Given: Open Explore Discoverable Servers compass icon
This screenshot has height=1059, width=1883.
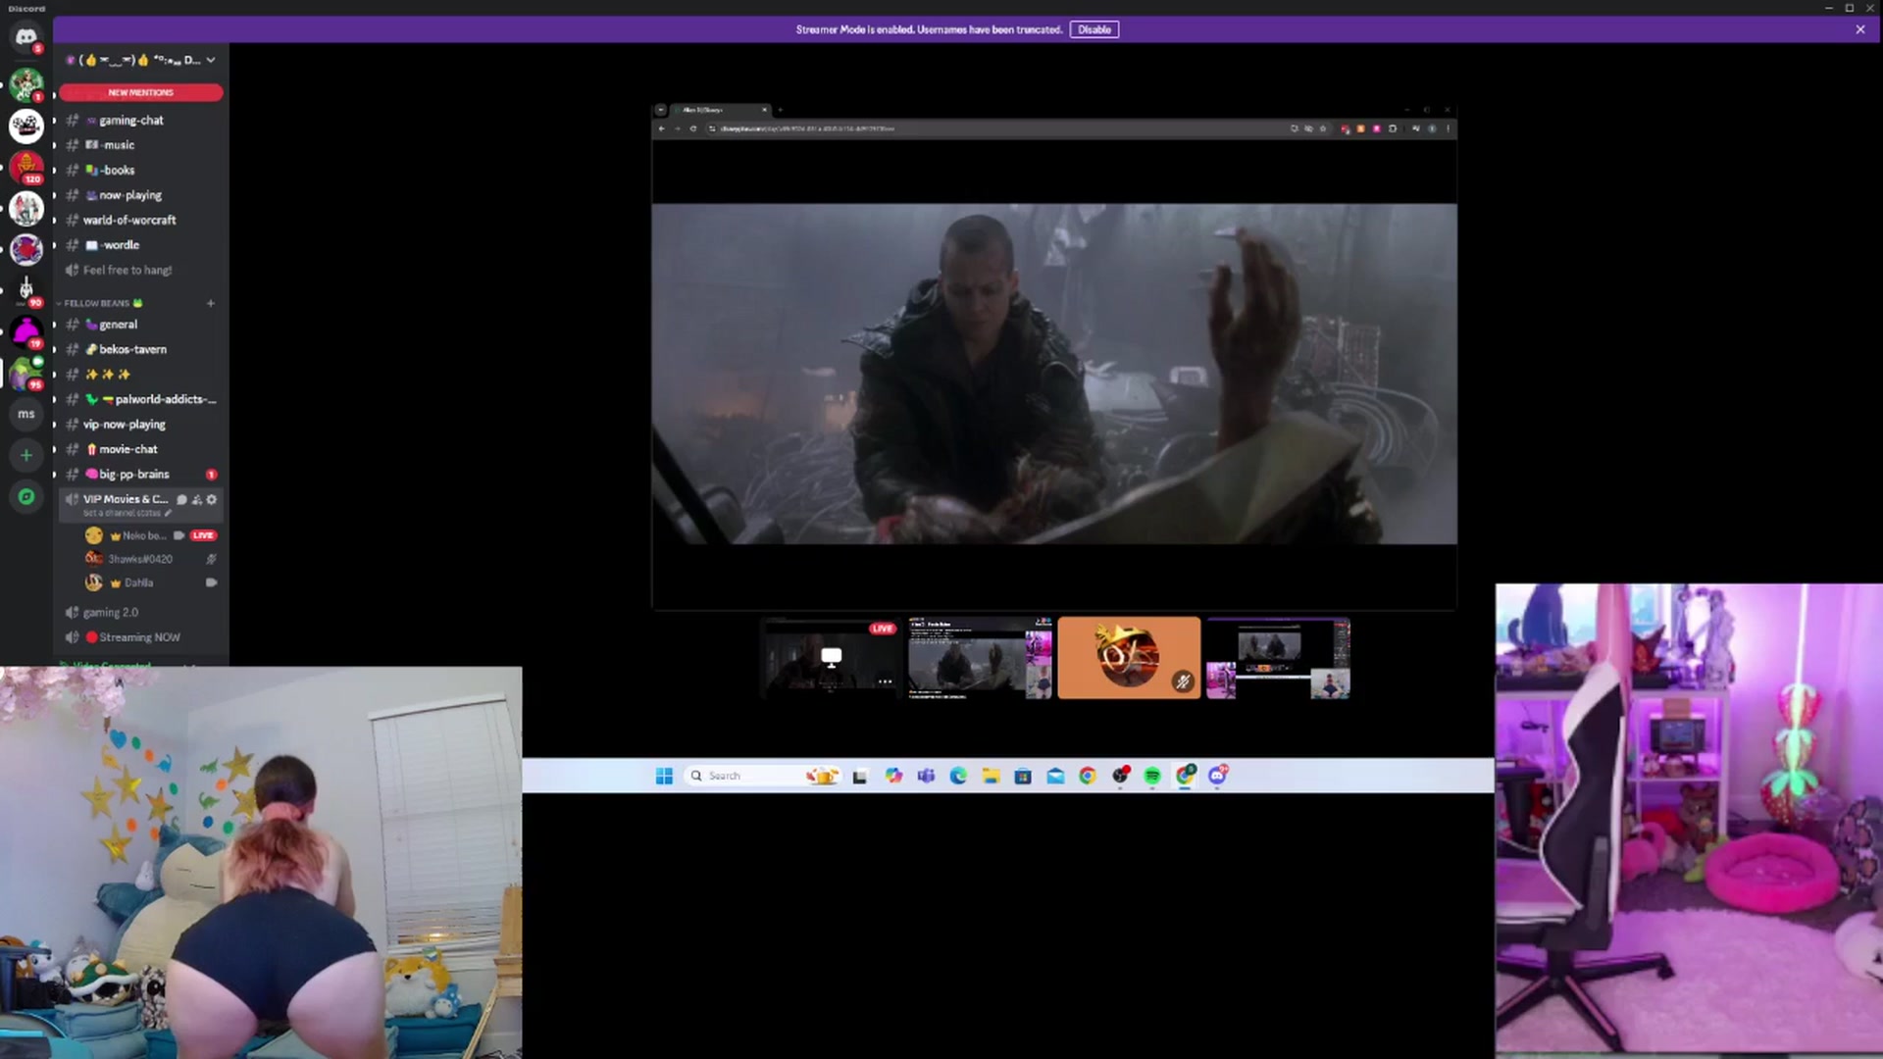Looking at the screenshot, I should (x=26, y=497).
